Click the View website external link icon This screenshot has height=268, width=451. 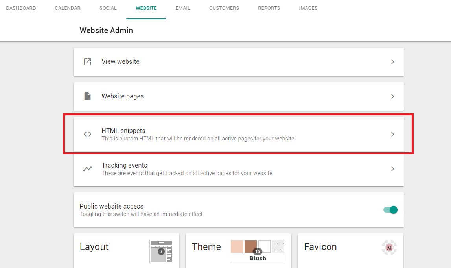87,61
